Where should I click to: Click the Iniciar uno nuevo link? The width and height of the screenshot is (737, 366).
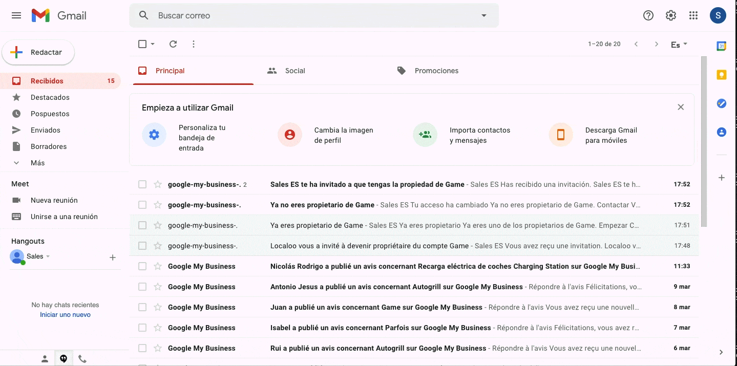[x=65, y=315]
